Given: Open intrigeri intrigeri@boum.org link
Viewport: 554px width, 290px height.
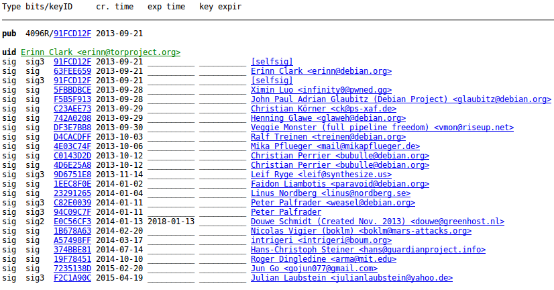Looking at the screenshot, I should click(321, 240).
